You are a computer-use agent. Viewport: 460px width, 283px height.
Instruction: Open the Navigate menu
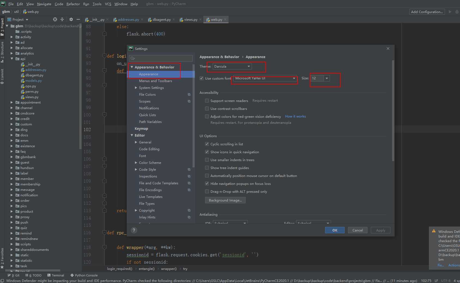pyautogui.click(x=44, y=4)
